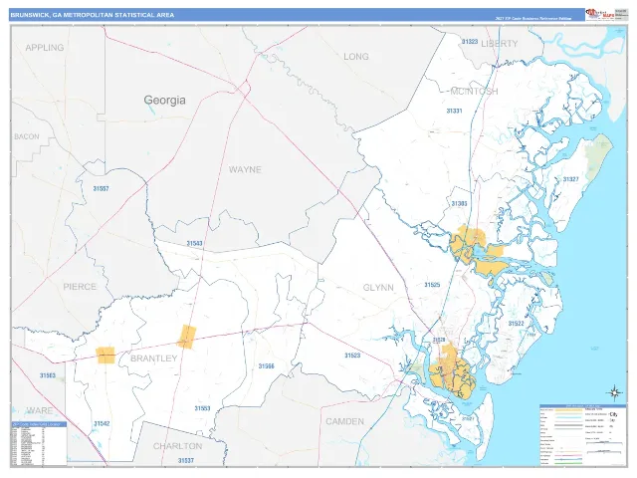Click the edition subtitle text in header

(533, 19)
